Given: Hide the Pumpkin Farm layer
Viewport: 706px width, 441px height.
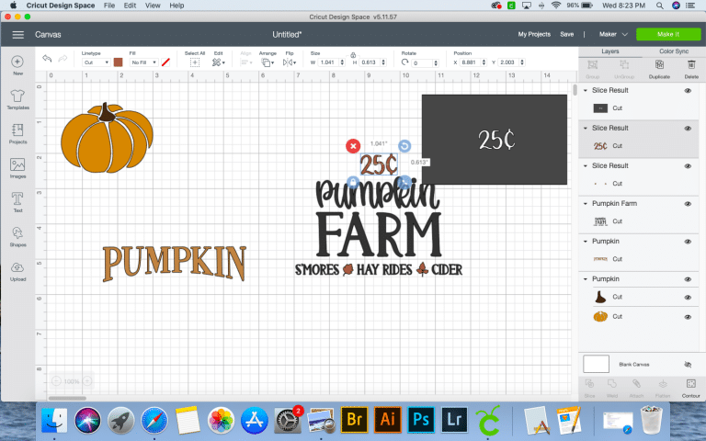Looking at the screenshot, I should coord(688,204).
